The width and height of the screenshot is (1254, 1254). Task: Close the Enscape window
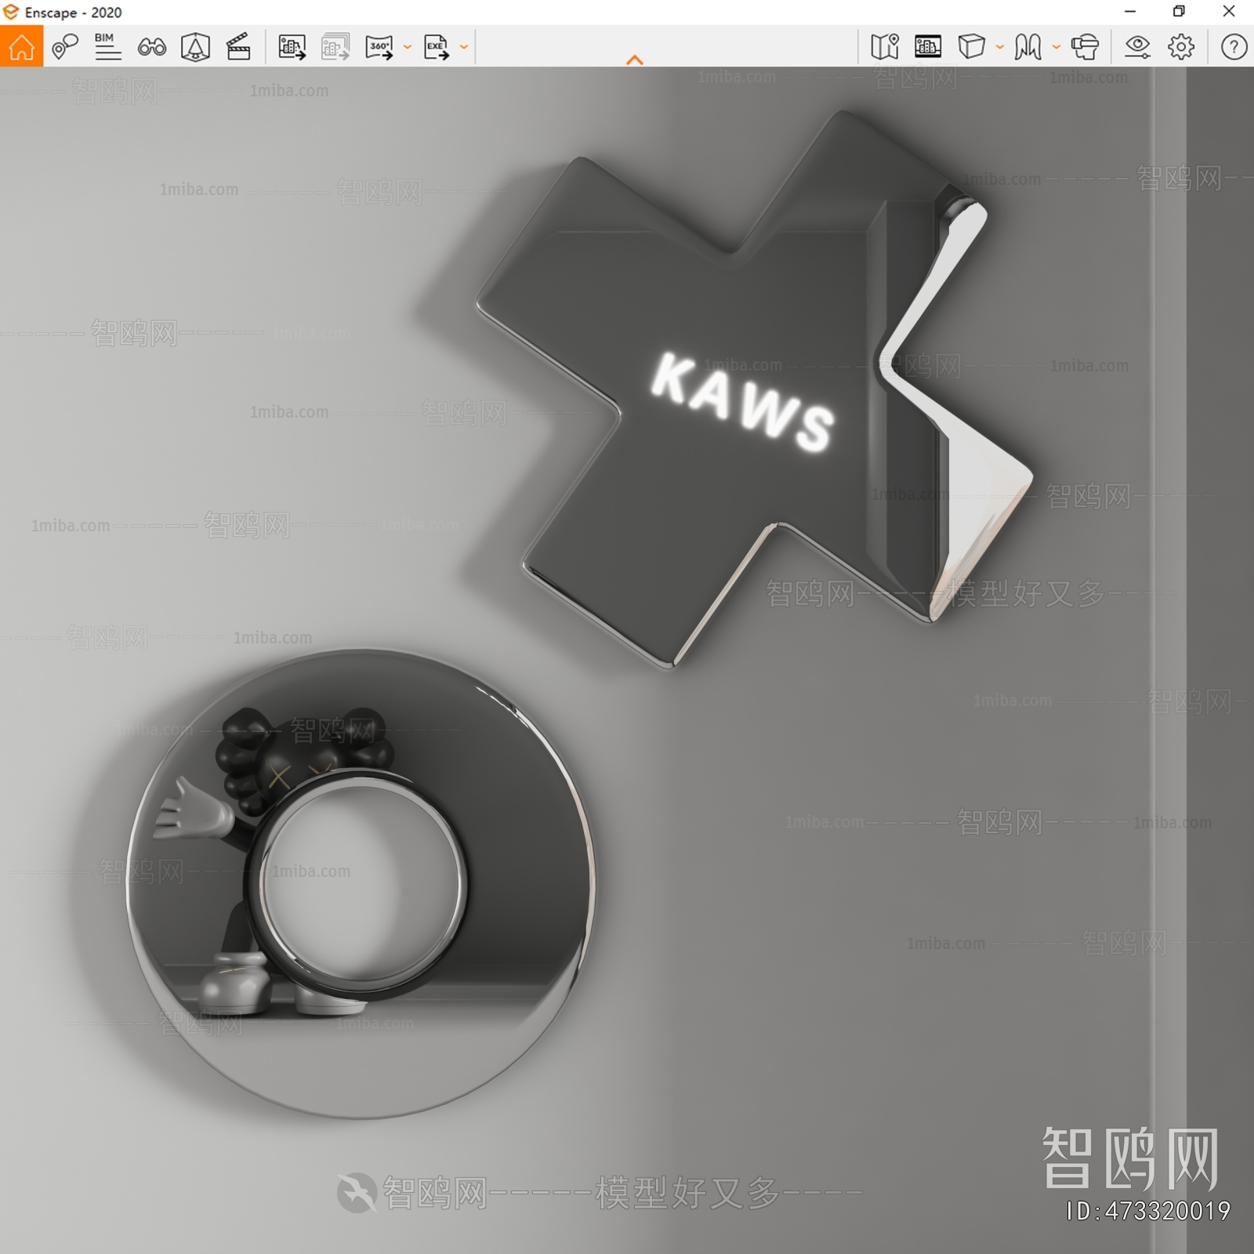pyautogui.click(x=1229, y=12)
